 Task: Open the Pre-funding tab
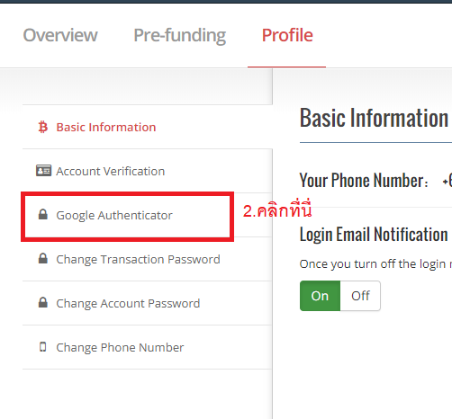pos(179,36)
